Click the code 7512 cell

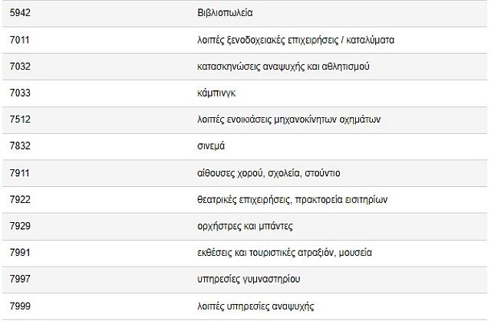click(20, 119)
